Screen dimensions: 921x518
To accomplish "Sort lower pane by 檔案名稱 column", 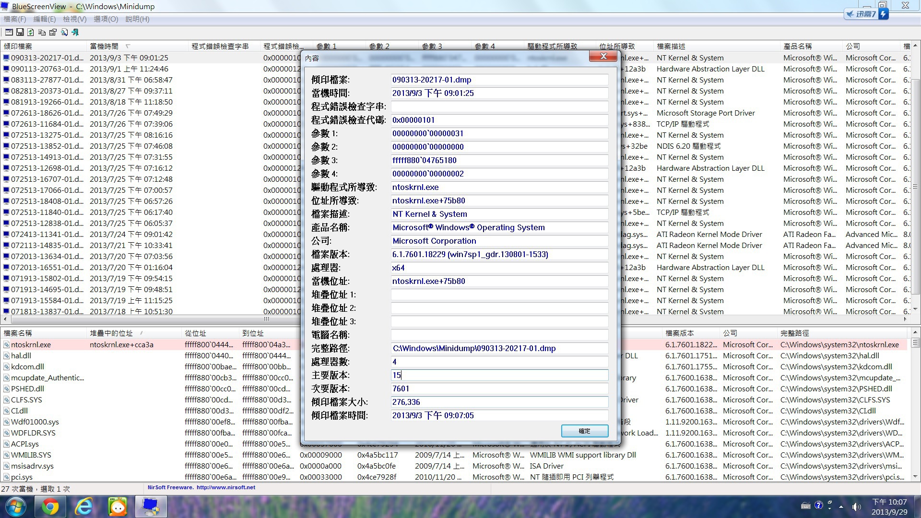I will point(44,333).
